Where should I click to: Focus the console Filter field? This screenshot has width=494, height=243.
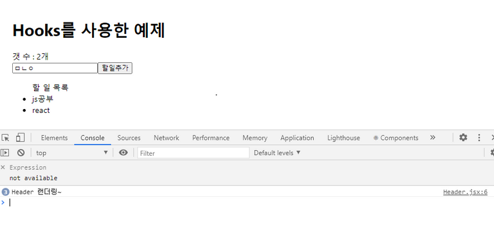point(194,153)
